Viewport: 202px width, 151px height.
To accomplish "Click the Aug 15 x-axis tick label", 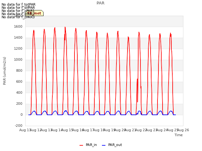I will click(67, 130).
